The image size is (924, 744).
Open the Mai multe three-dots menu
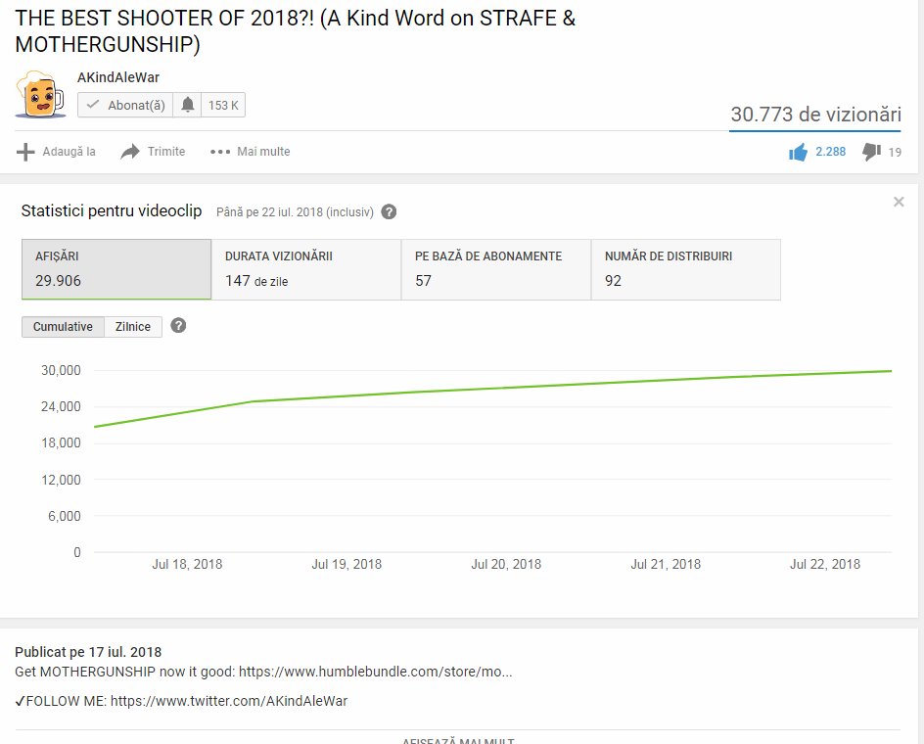251,152
